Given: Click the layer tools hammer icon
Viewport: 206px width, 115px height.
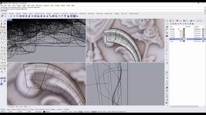Looking at the screenshot, I should point(190,24).
